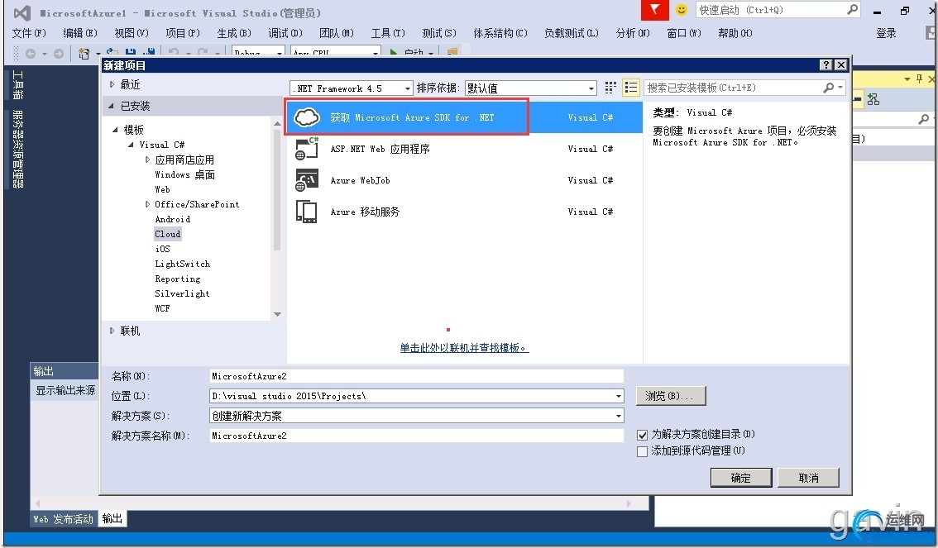Click the online template search link

tap(464, 348)
